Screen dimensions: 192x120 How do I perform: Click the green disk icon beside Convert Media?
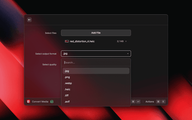[52, 102]
